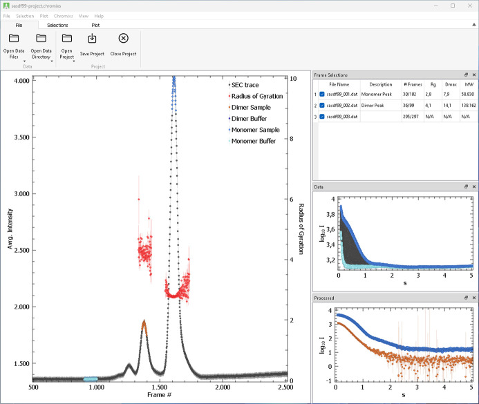Expand the Open Data Directory dropdown arrow
Image resolution: width=479 pixels, height=404 pixels.
51,61
